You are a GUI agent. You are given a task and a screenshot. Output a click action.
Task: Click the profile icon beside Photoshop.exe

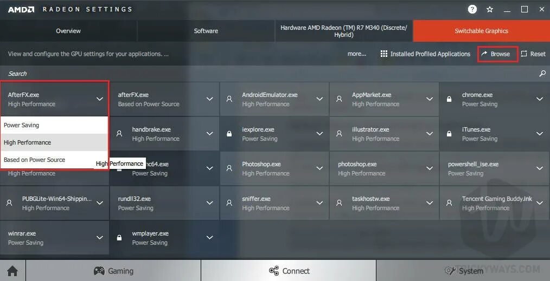coord(229,168)
